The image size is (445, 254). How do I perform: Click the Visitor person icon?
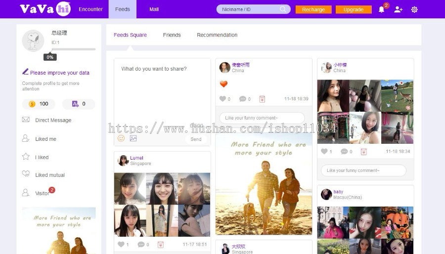(x=26, y=193)
